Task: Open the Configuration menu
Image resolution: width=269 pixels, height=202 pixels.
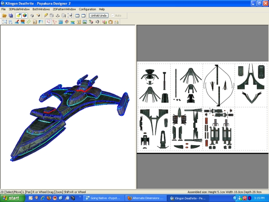Action: coord(87,9)
